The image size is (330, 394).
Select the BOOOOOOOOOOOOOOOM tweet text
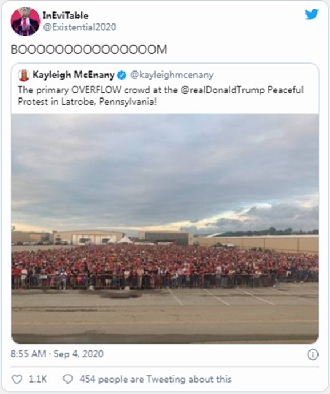click(x=89, y=49)
